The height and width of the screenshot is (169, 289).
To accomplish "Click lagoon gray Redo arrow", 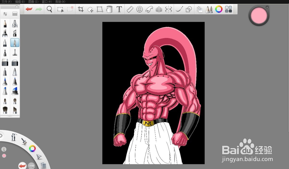I will click(x=32, y=166).
